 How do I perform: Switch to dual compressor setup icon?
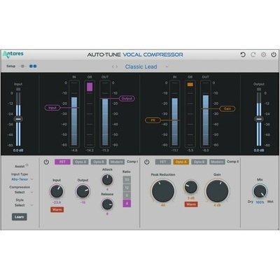click(33, 66)
